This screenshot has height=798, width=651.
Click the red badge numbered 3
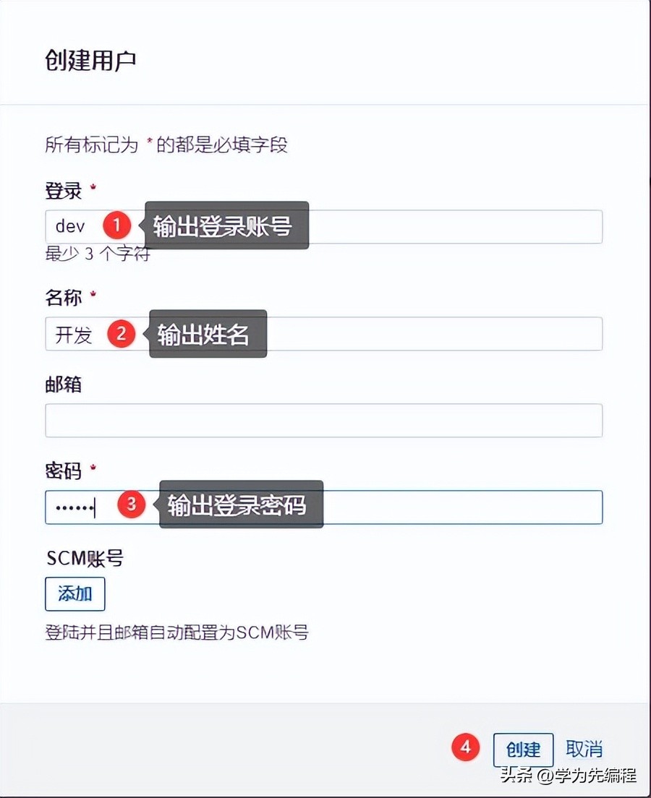[132, 505]
